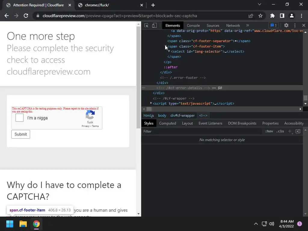Viewport: 308px width, 231px height.
Task: Switch to the Network tab
Action: tap(233, 25)
